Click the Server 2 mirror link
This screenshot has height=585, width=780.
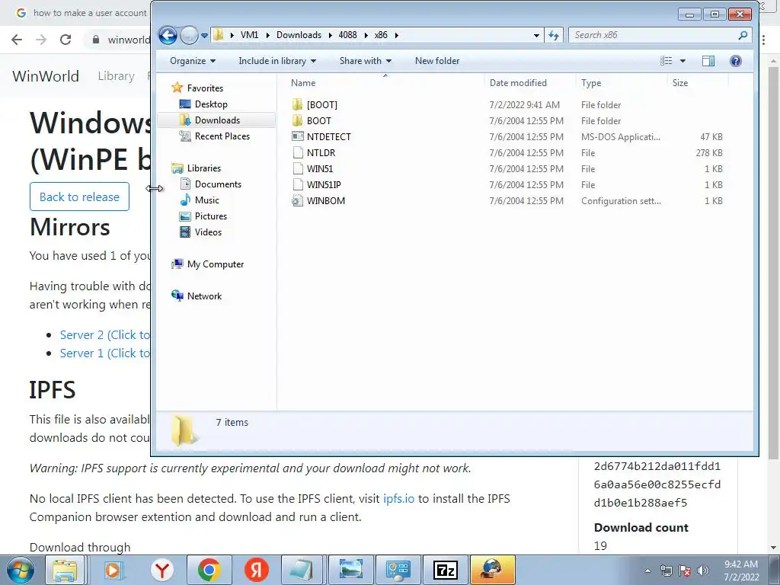click(104, 335)
